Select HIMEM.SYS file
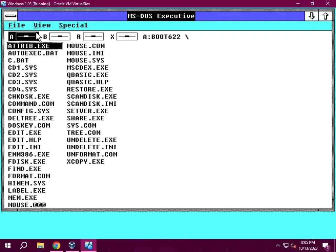This screenshot has height=252, width=336. [27, 183]
